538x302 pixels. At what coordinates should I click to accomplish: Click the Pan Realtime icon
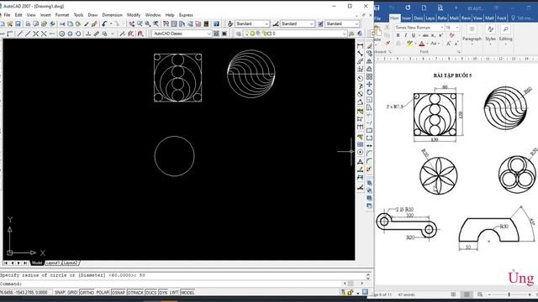(x=132, y=24)
